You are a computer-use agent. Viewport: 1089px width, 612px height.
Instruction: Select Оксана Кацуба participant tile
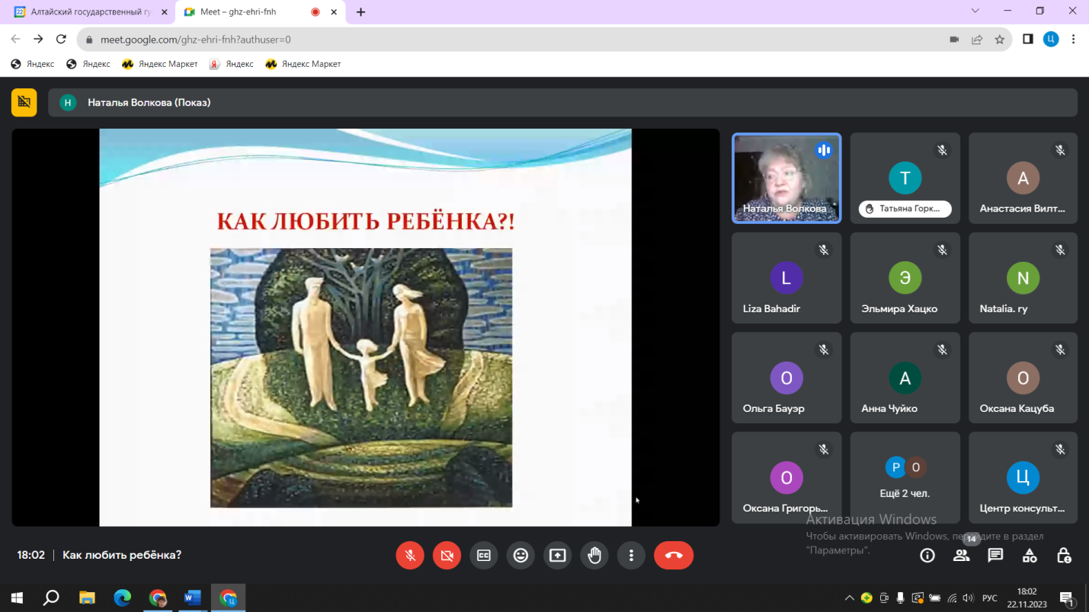tap(1023, 378)
